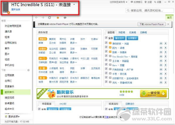The height and width of the screenshot is (125, 175).
Task: Uncheck the 全选 checkbox in new songs chart
Action: pyautogui.click(x=106, y=38)
